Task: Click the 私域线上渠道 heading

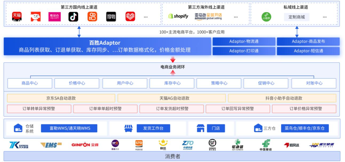Action: (296, 7)
